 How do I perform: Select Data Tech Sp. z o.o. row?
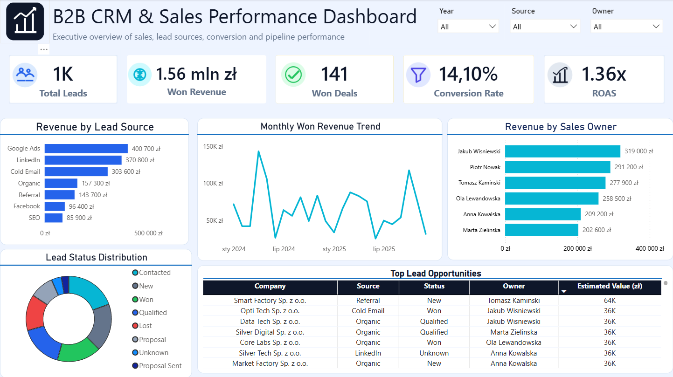tap(432, 322)
